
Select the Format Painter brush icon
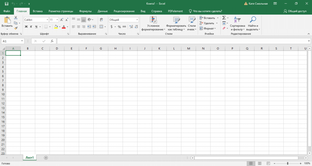tap(16, 28)
